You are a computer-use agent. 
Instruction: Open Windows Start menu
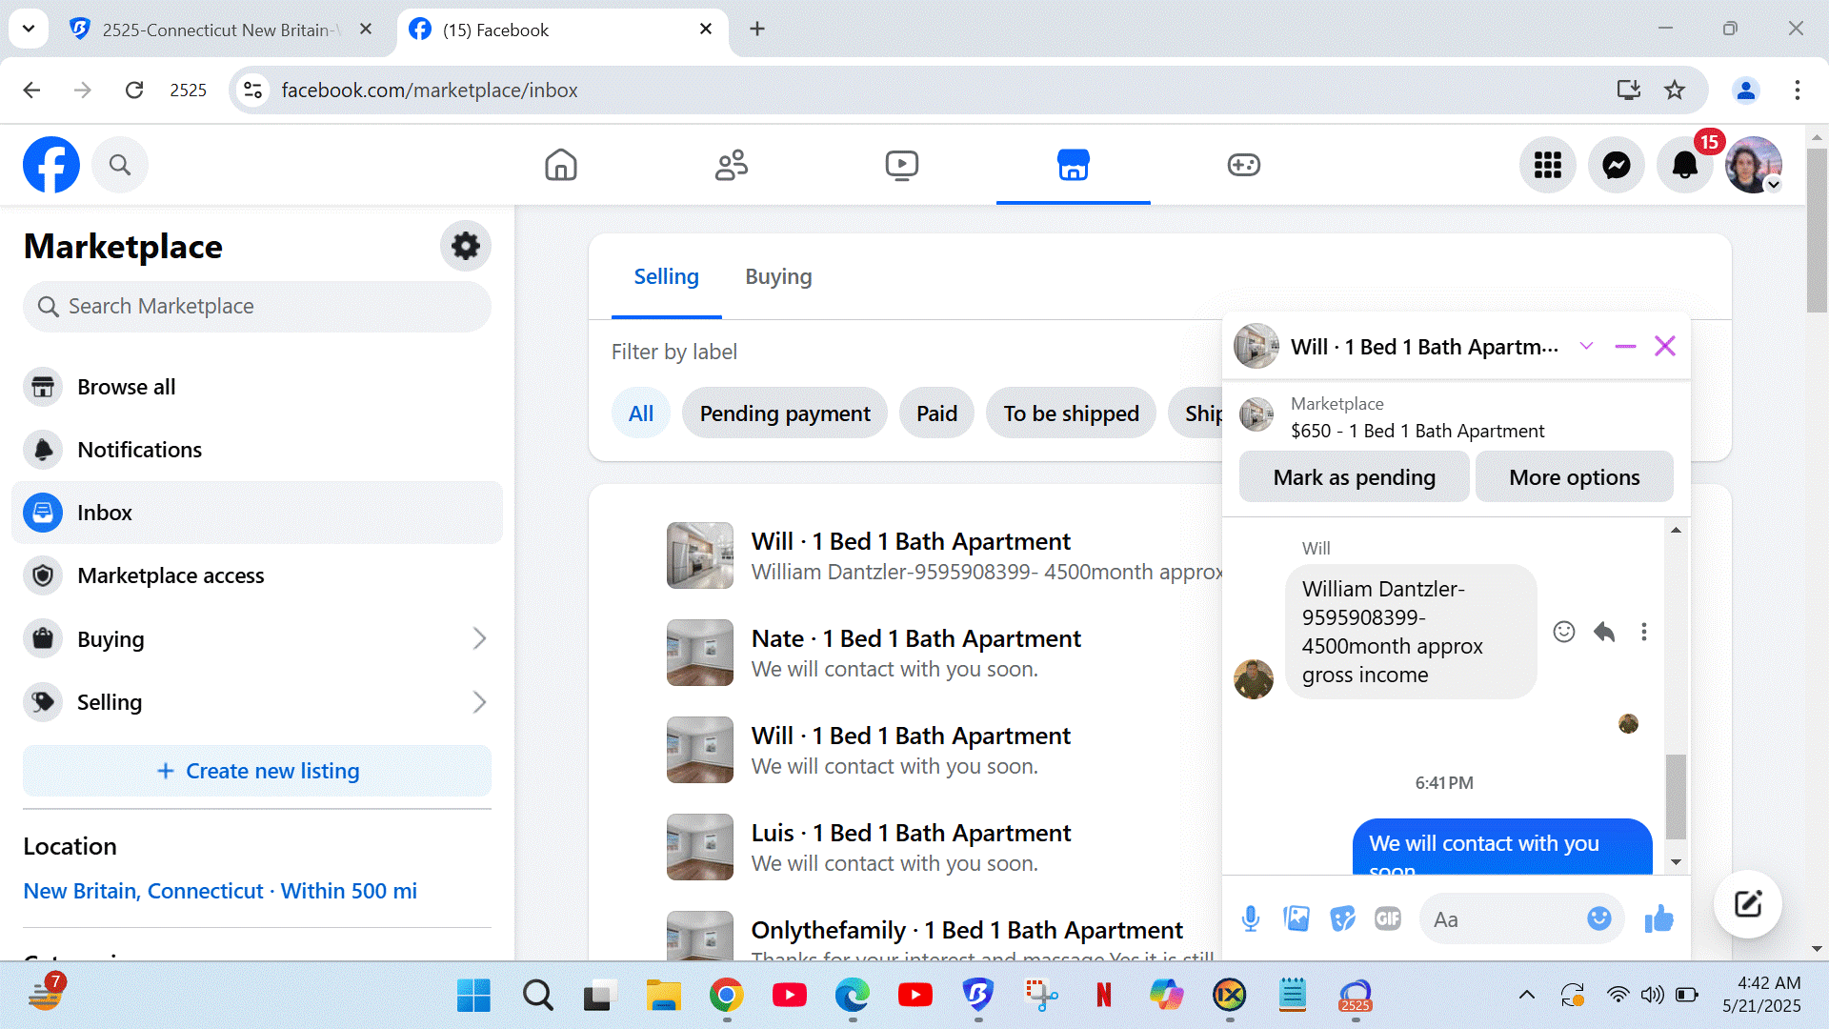(x=473, y=996)
